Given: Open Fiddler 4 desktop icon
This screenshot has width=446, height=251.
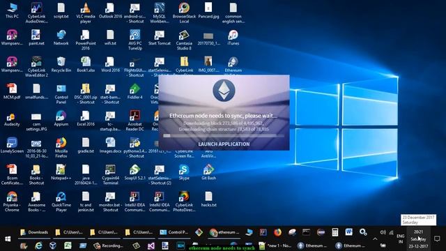Looking at the screenshot, I should pos(134,91).
